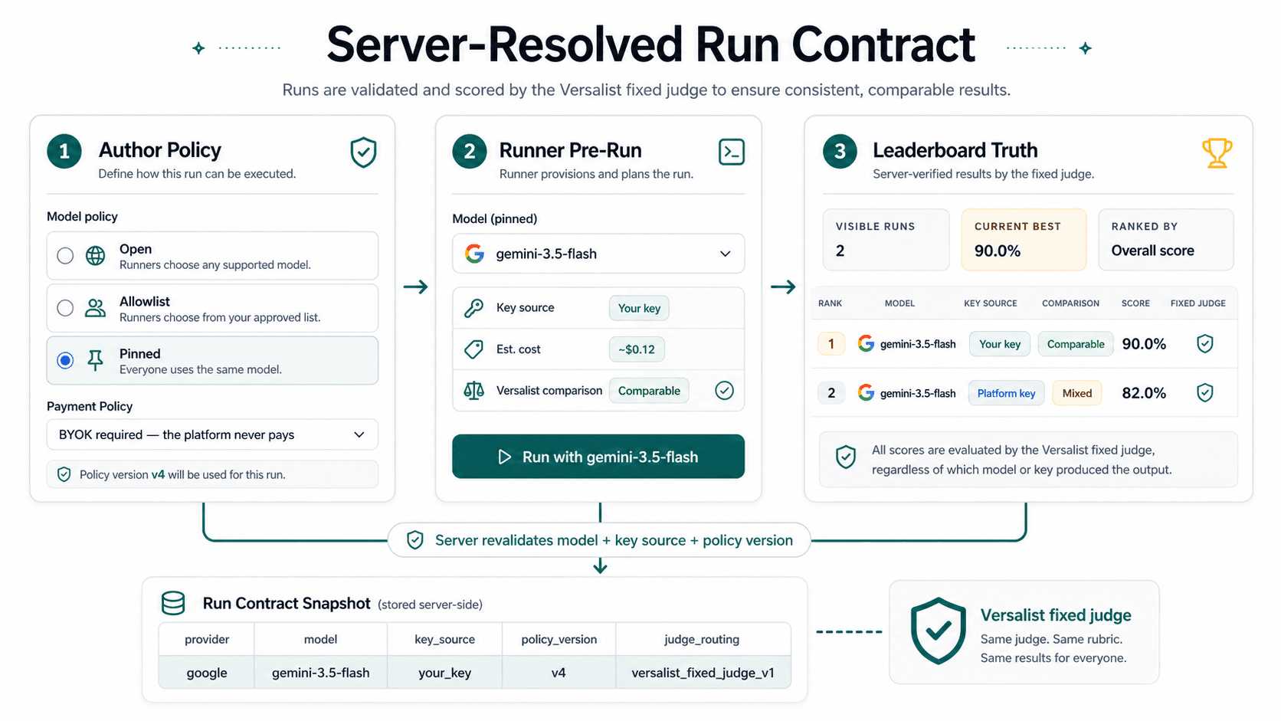Click large Versalist fixed judge shield icon
This screenshot has height=721, width=1281.
pyautogui.click(x=939, y=631)
